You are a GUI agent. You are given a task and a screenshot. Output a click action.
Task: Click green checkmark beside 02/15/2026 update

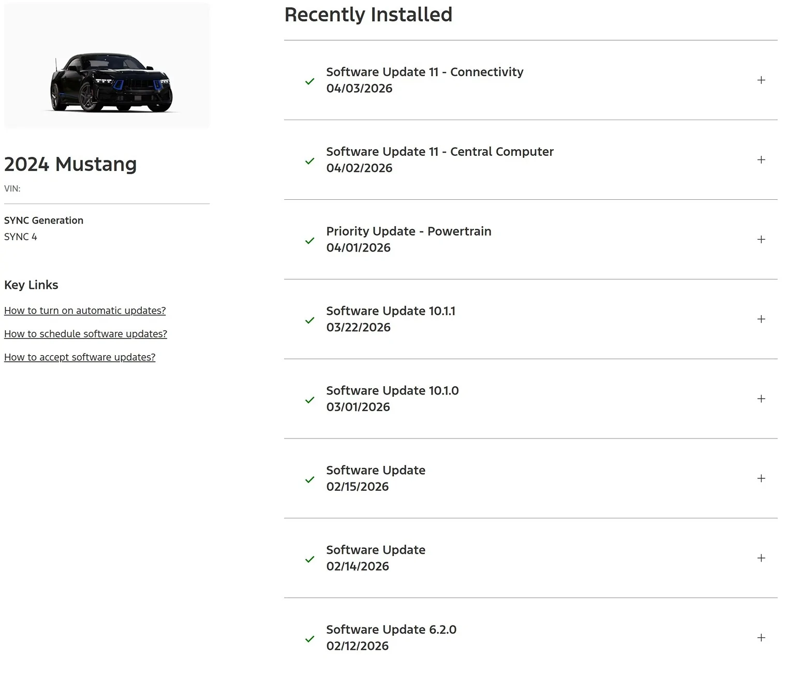[310, 480]
